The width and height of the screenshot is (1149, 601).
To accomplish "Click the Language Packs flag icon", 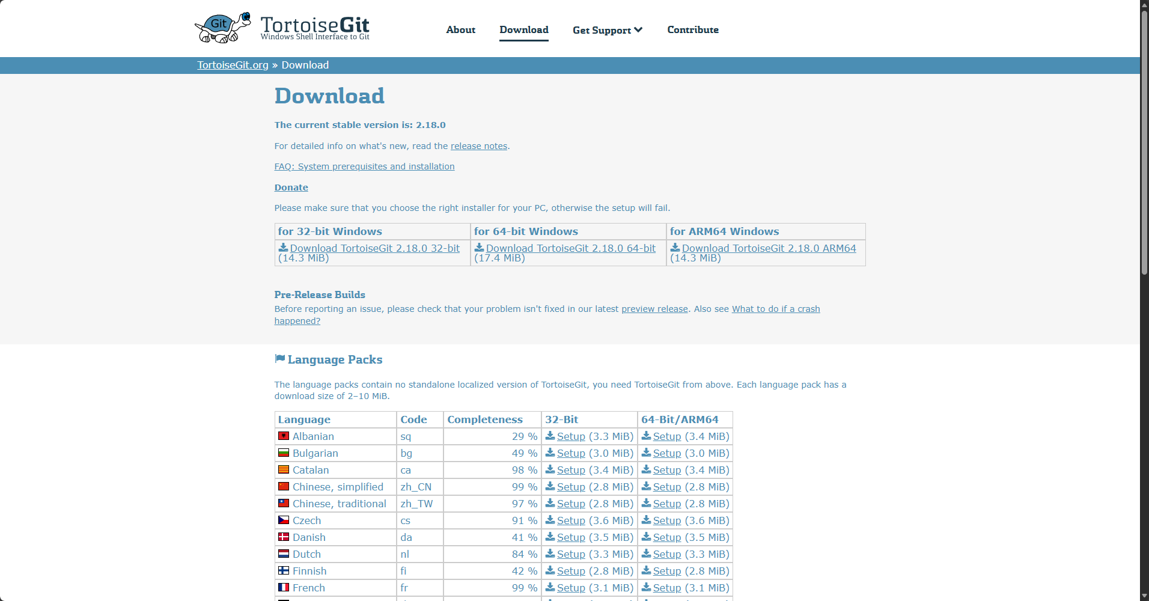I will pos(279,359).
